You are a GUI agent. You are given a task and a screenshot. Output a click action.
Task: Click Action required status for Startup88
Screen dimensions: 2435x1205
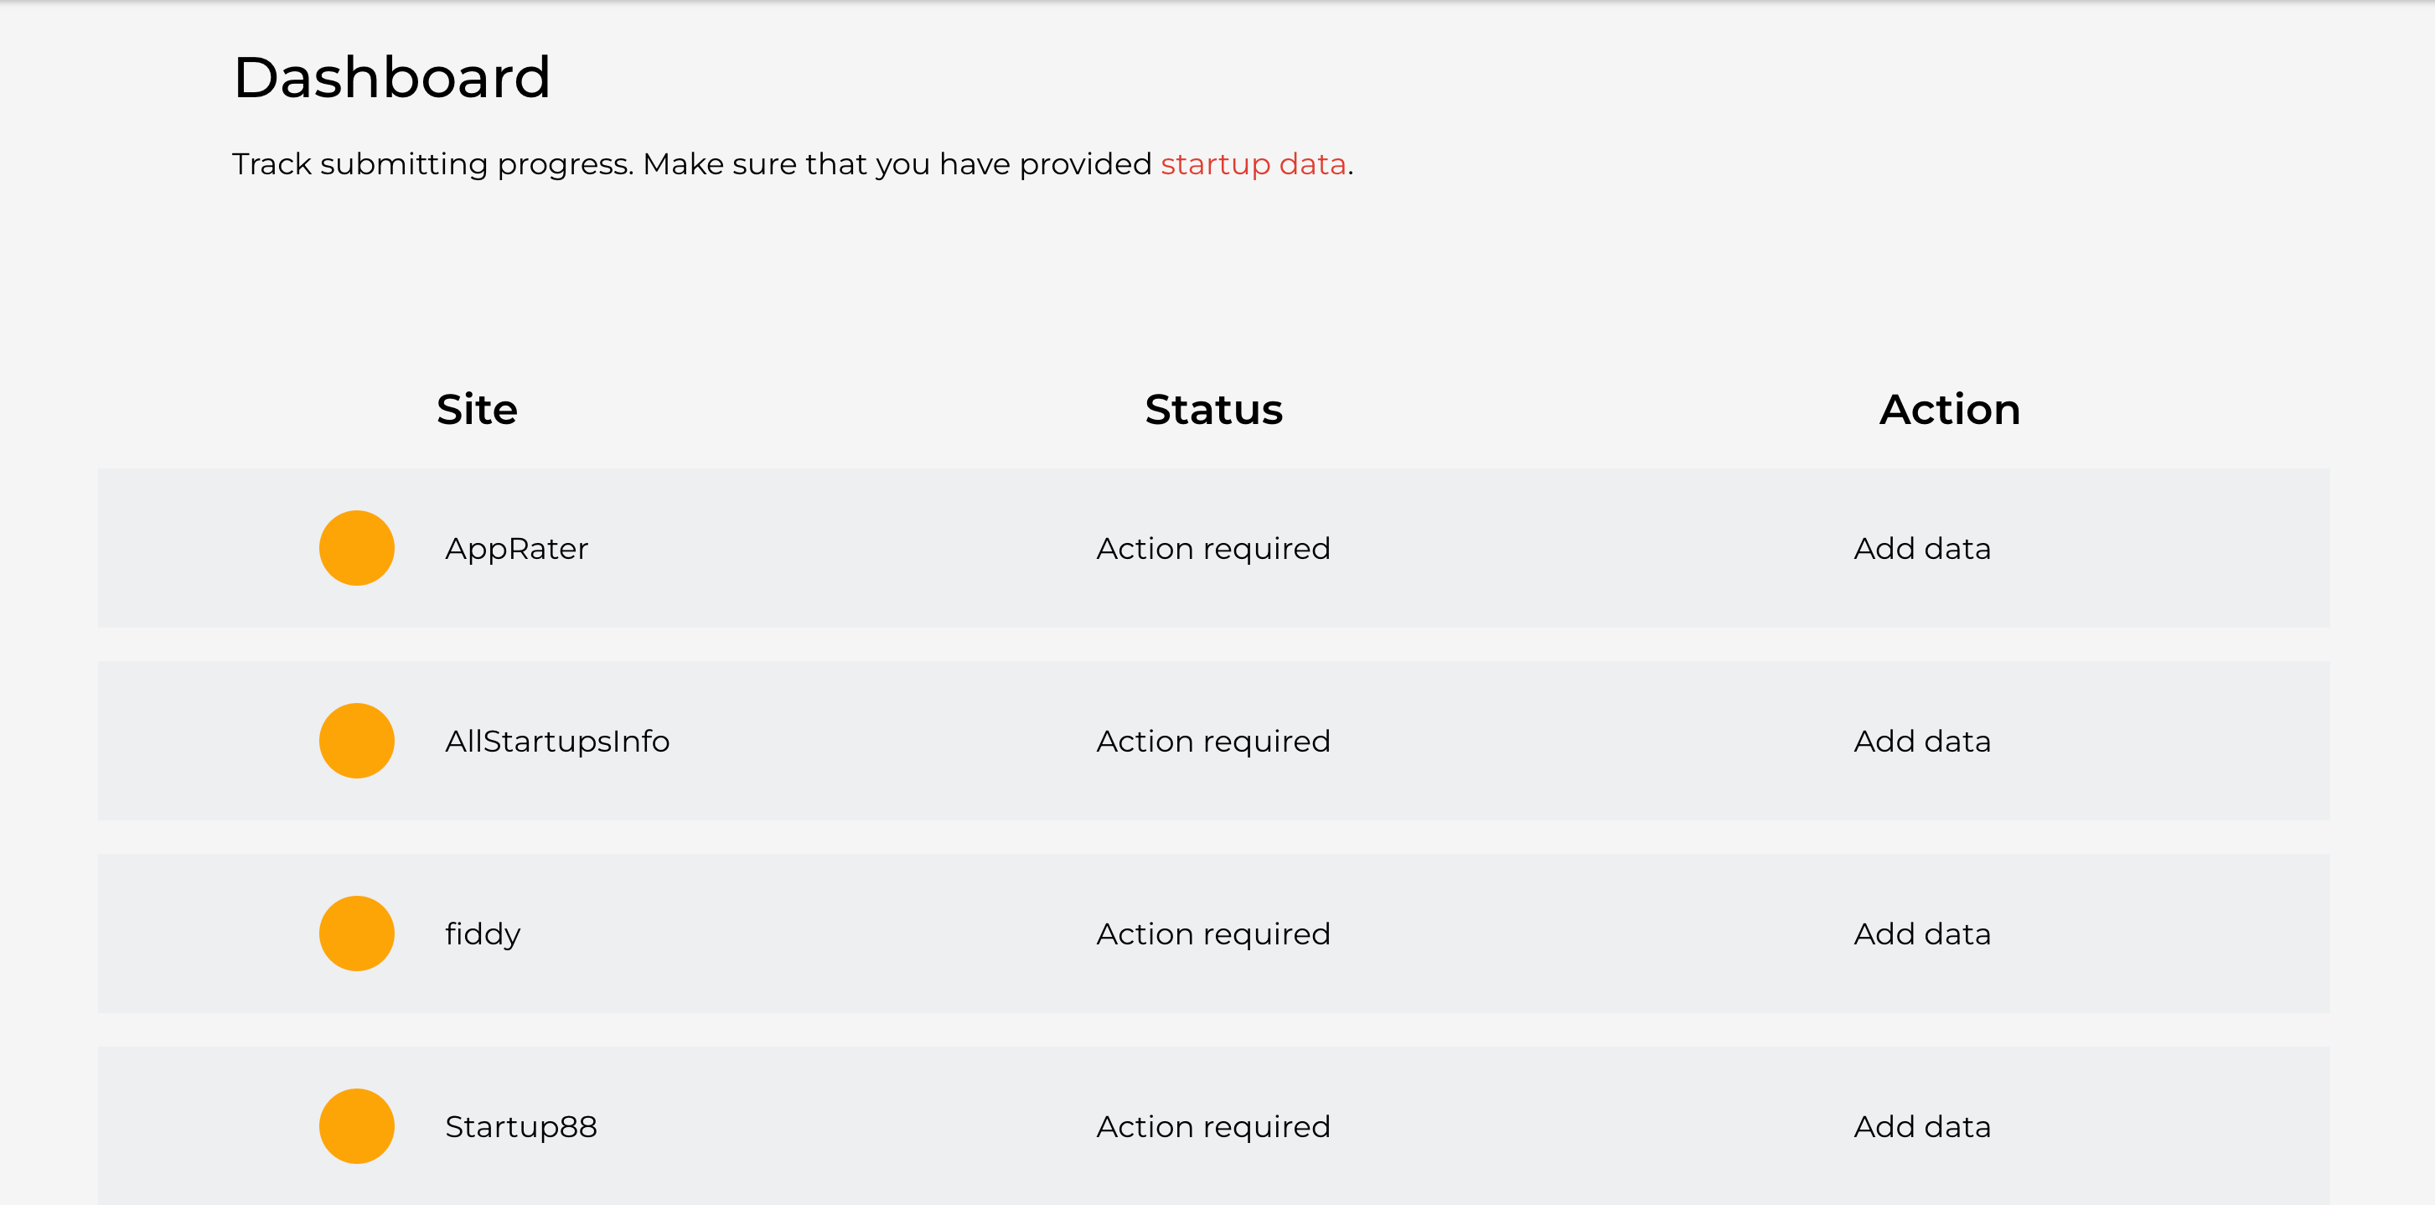(1212, 1126)
